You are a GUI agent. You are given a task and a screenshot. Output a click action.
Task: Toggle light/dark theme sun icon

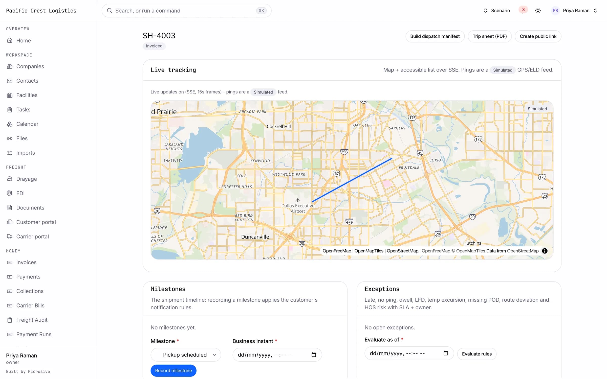click(538, 11)
